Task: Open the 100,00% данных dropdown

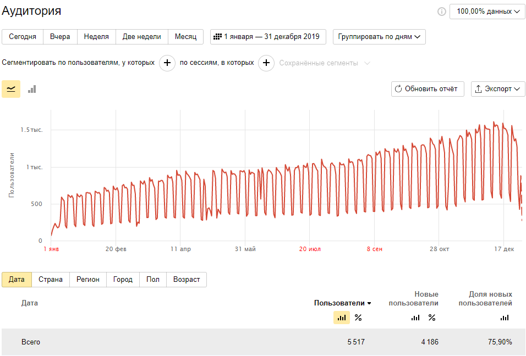Action: click(487, 12)
